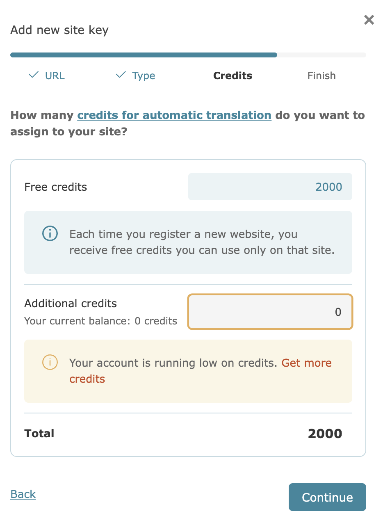This screenshot has height=525, width=383.
Task: Return to the Type step label
Action: click(144, 76)
